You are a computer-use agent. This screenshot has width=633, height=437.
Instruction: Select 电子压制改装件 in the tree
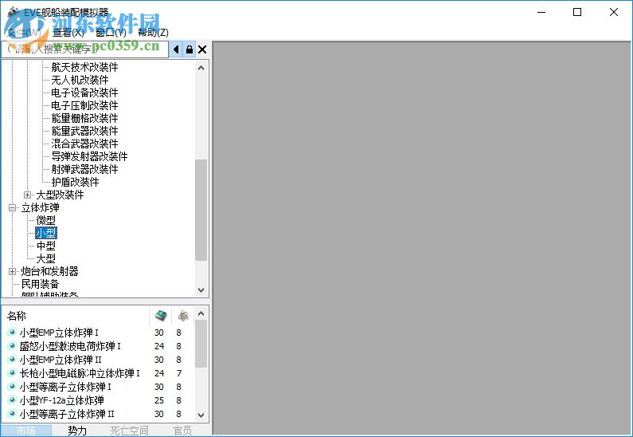(x=84, y=105)
